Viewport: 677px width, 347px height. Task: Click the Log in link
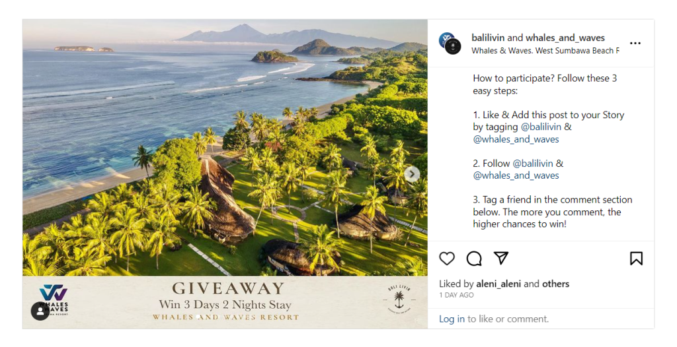coord(452,319)
